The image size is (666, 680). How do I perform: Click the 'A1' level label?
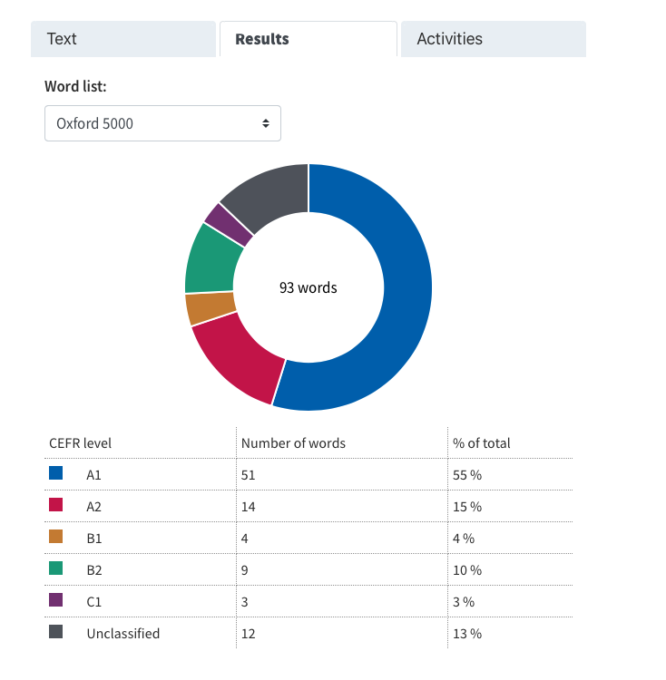coord(93,475)
